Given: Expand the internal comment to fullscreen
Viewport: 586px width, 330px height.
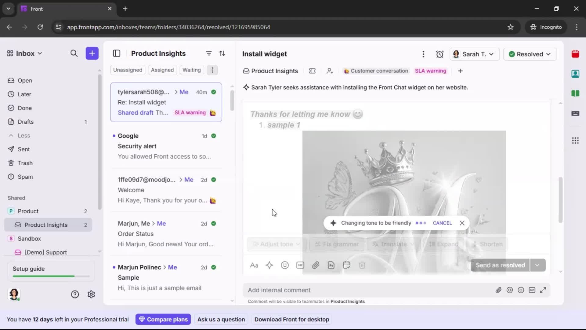Looking at the screenshot, I should point(543,290).
